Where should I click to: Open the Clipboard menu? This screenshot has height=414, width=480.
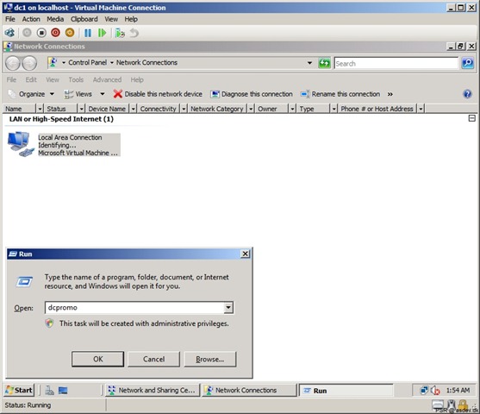click(x=84, y=19)
